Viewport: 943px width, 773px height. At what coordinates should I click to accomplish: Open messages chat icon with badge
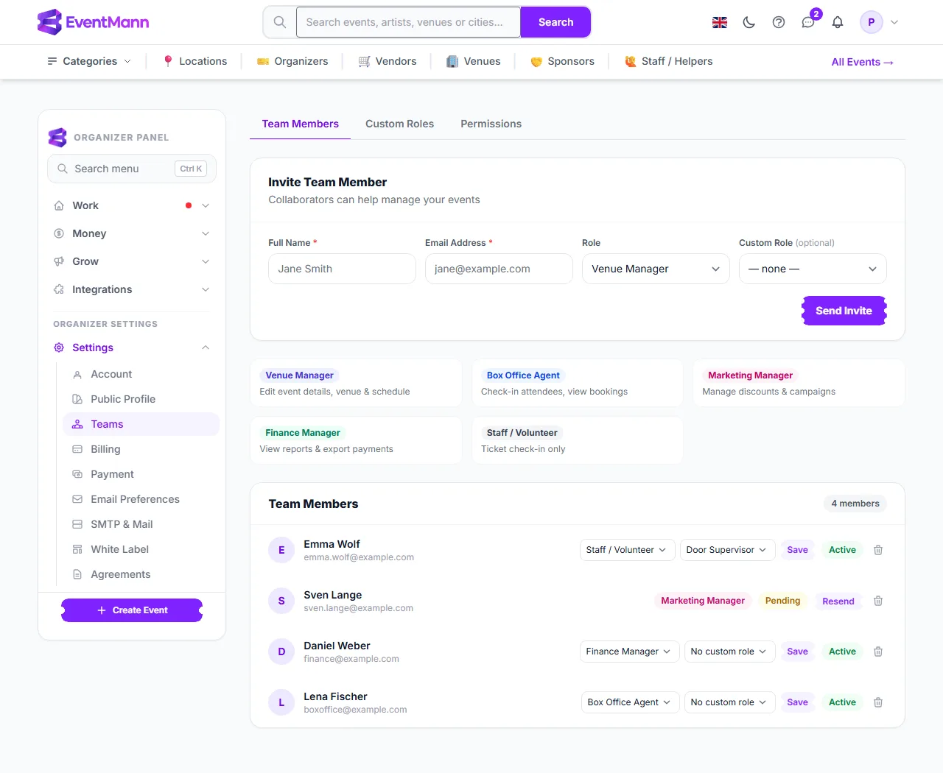point(809,22)
